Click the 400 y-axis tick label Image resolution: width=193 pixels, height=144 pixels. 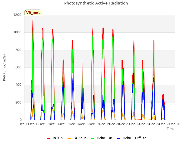[x=18, y=85]
